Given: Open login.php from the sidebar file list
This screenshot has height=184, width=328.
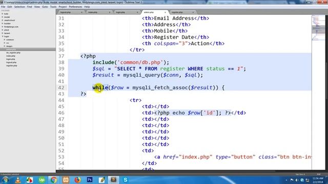Looking at the screenshot, I should point(10,59).
